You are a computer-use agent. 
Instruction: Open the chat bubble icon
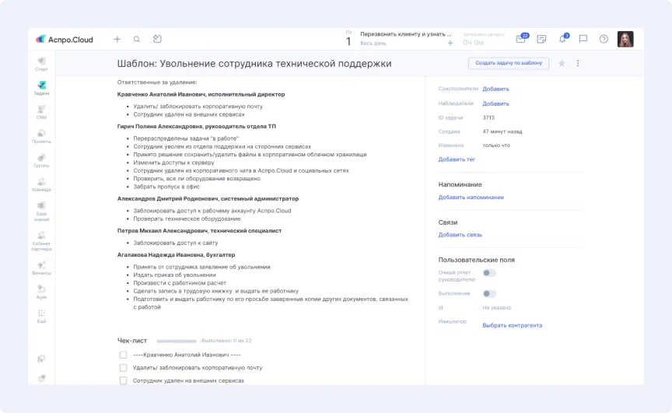pos(583,39)
